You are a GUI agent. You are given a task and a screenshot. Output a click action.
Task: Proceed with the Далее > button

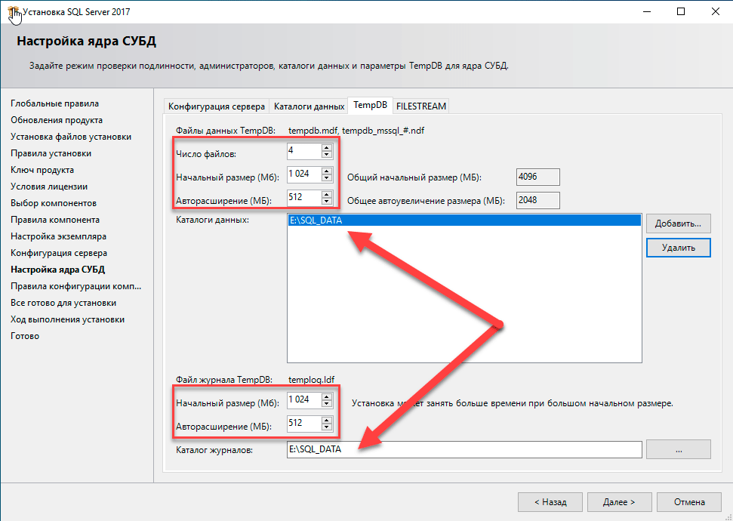pyautogui.click(x=619, y=502)
